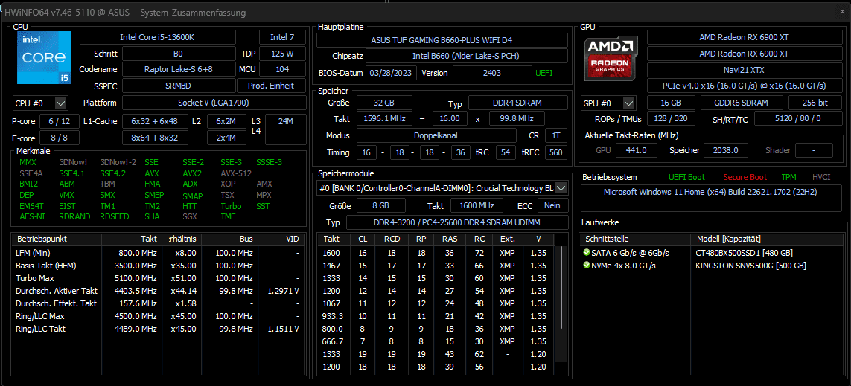The width and height of the screenshot is (851, 386).
Task: Click the Microsoft Windows 11 Home build text
Action: pyautogui.click(x=710, y=192)
